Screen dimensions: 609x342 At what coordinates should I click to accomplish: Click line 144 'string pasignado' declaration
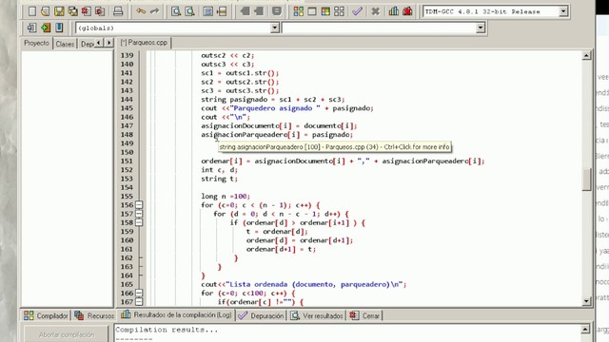point(273,99)
